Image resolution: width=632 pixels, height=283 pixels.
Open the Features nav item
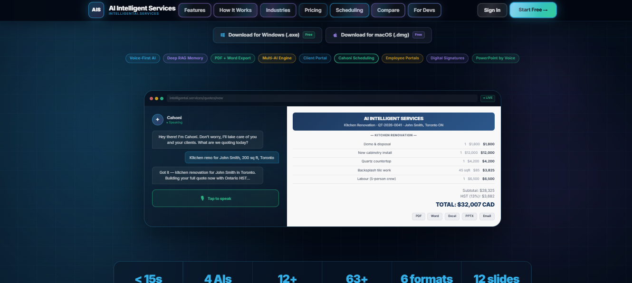(x=195, y=10)
